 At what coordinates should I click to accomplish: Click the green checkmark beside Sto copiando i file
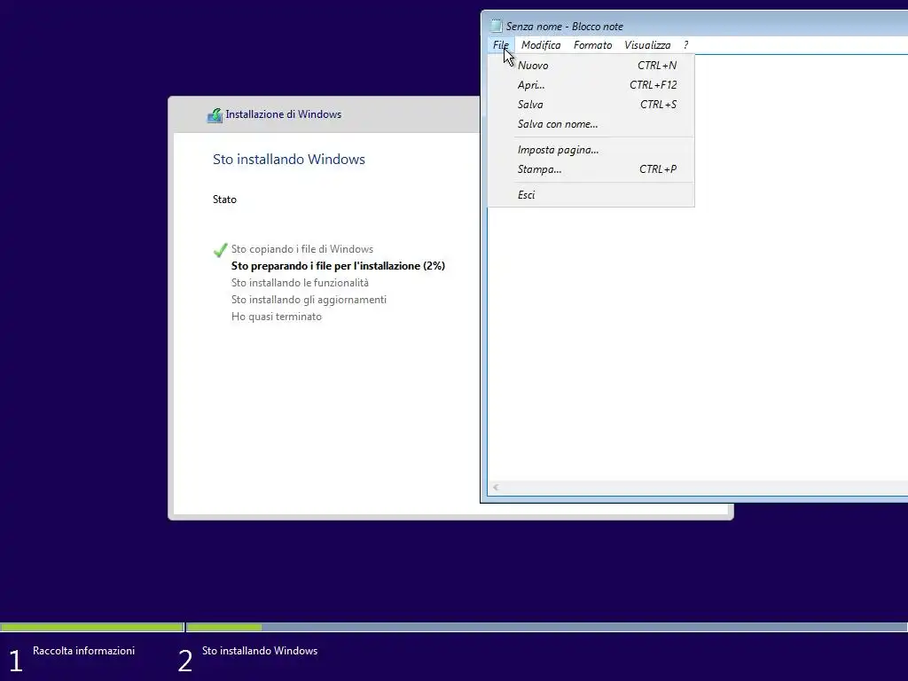[x=220, y=250]
